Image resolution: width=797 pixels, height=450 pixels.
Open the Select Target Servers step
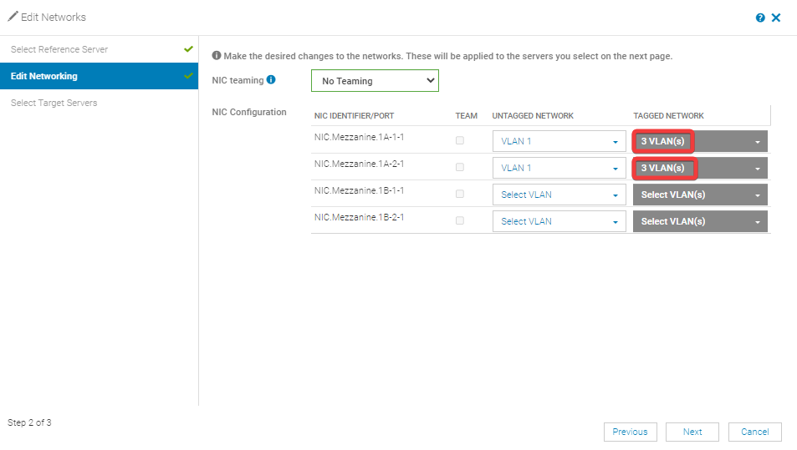54,103
